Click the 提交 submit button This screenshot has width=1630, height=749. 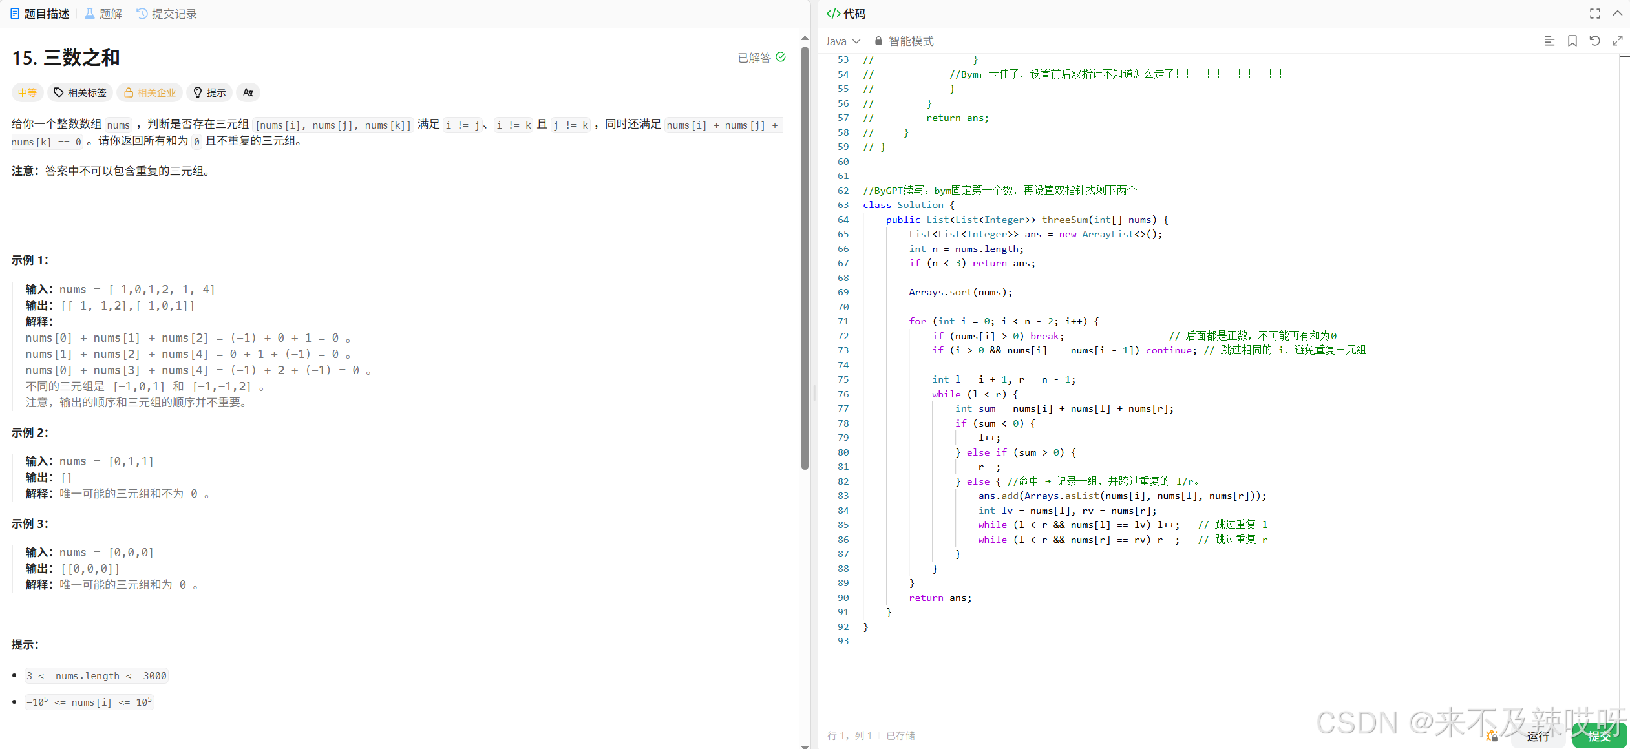tap(1599, 736)
